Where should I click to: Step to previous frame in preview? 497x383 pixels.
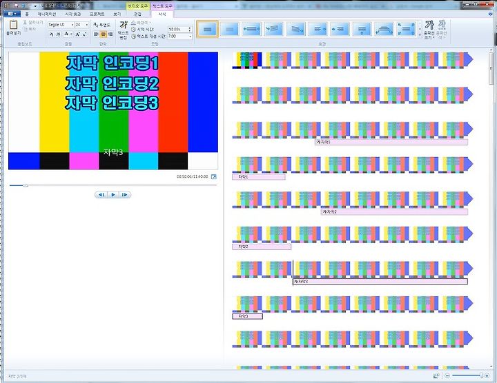101,195
